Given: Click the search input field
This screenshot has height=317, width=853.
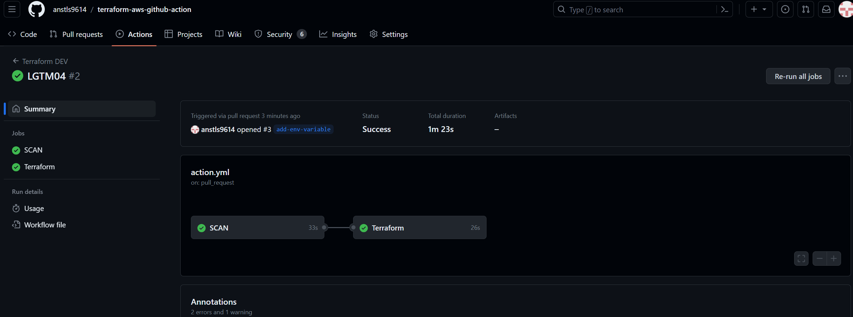Looking at the screenshot, I should pos(643,9).
